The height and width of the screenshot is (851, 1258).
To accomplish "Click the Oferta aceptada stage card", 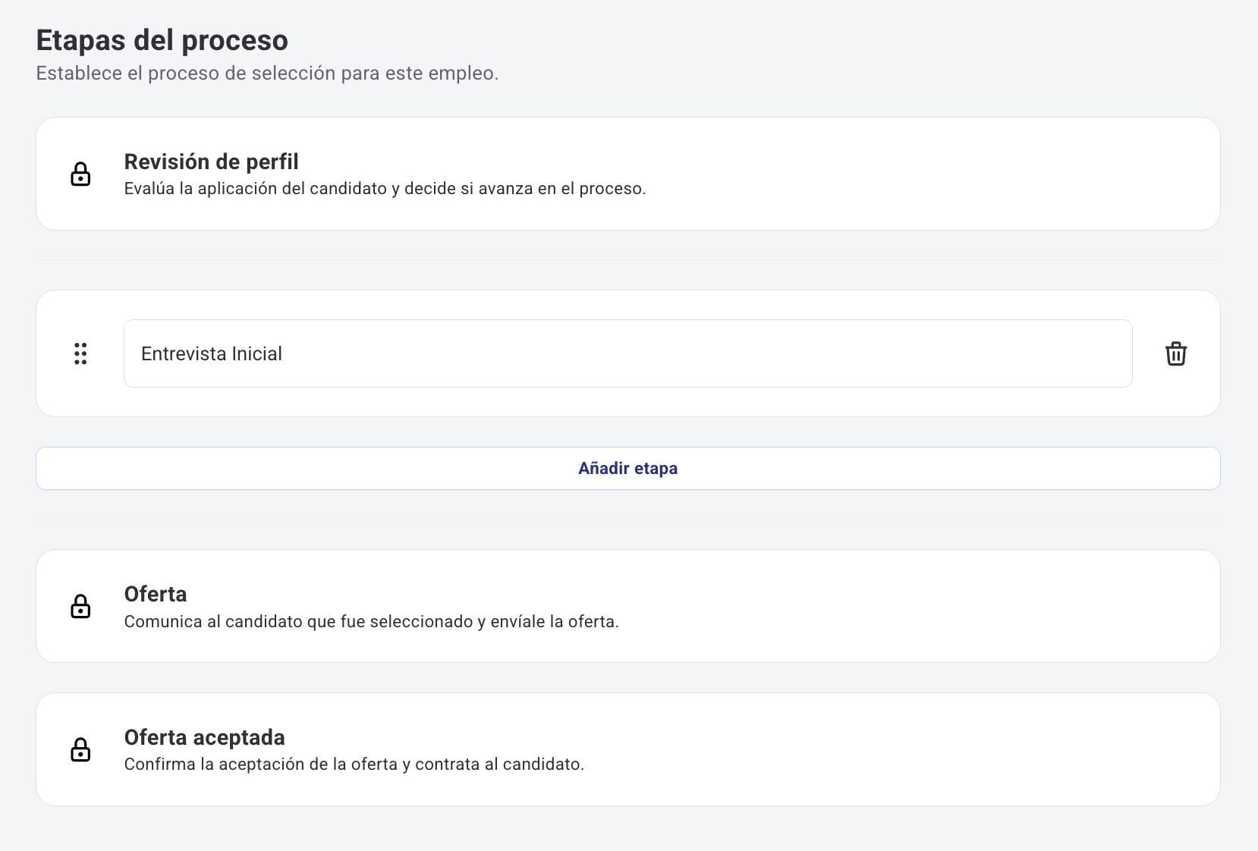I will click(627, 749).
